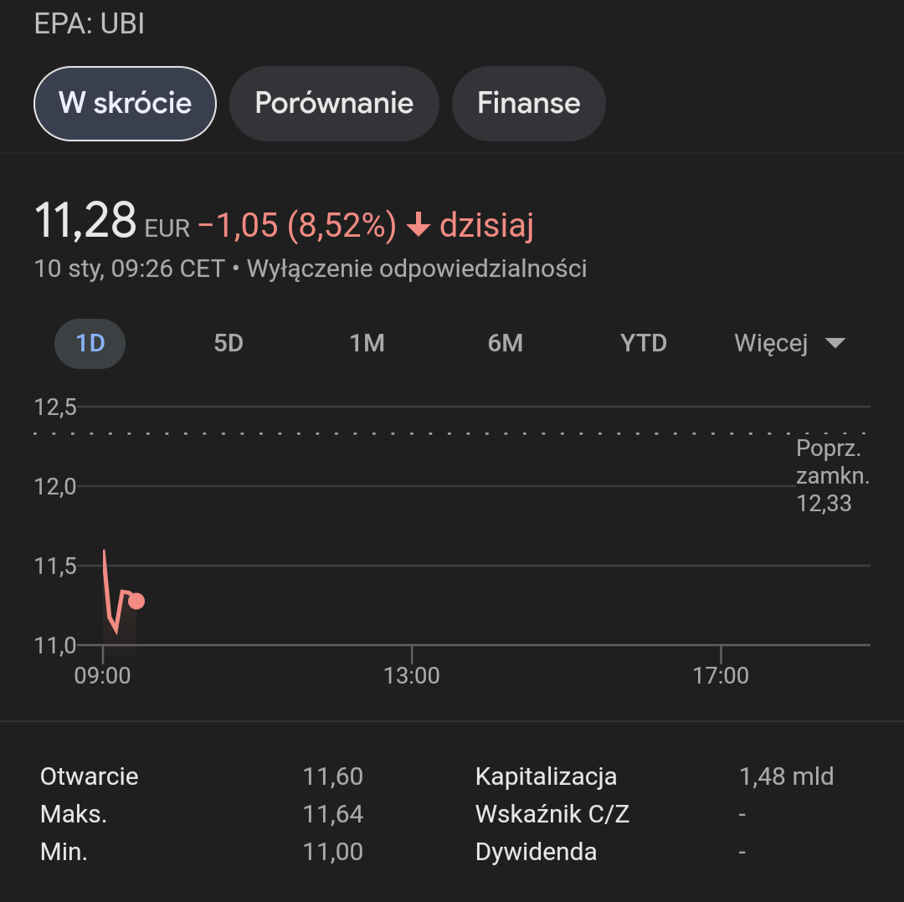Select the 5D chart range
This screenshot has height=902, width=904.
[229, 343]
